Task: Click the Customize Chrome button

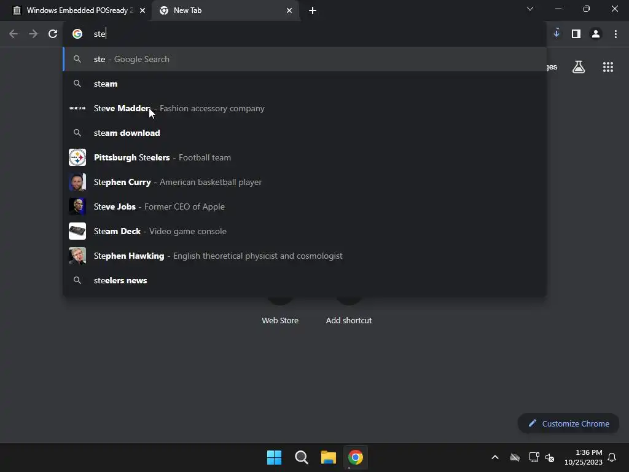Action: pos(568,423)
